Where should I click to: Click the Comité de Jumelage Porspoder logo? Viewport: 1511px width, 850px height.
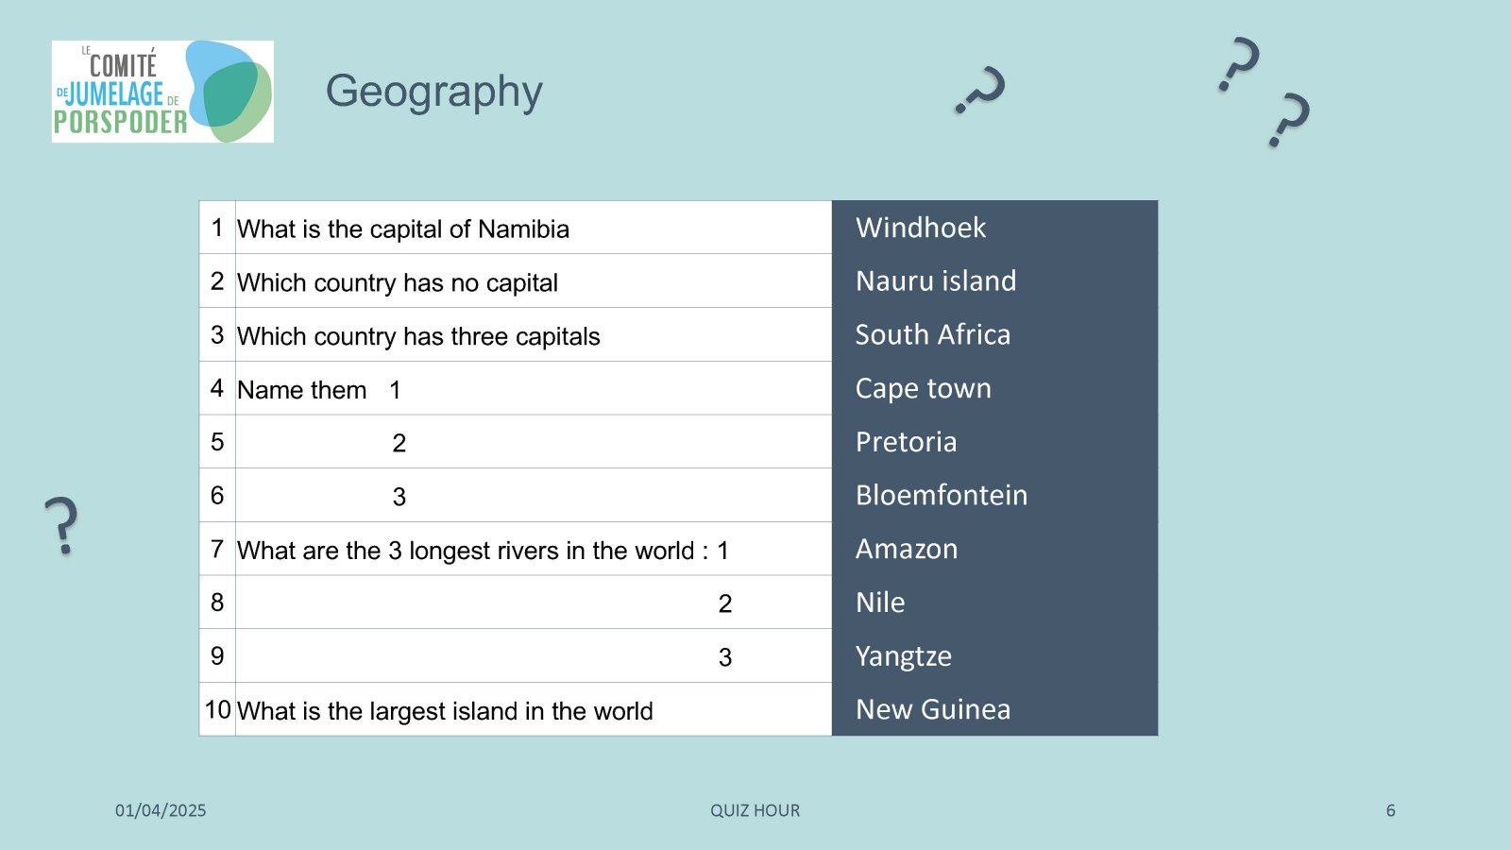(162, 92)
